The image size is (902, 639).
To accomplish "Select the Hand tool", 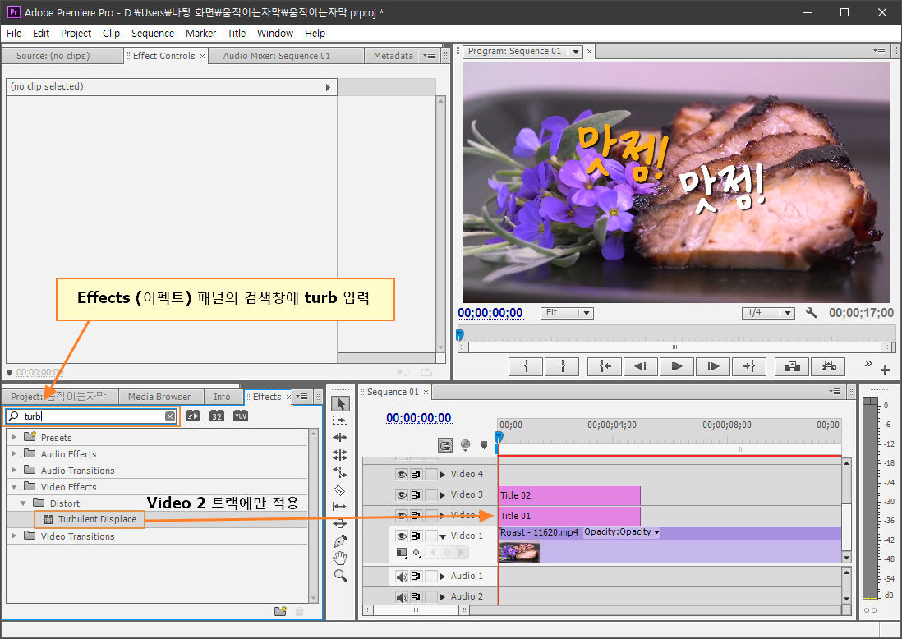I will pyautogui.click(x=340, y=558).
